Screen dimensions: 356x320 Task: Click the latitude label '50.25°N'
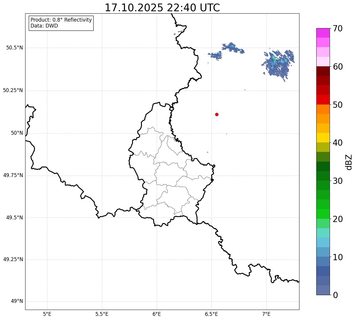[13, 90]
